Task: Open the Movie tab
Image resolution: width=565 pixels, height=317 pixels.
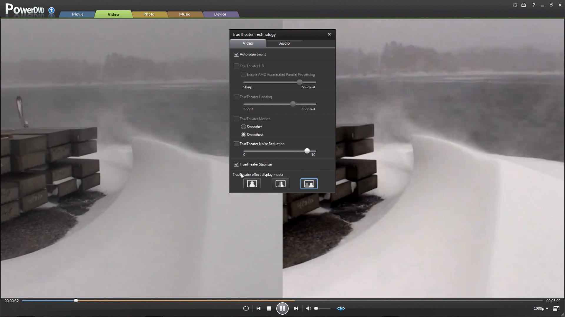Action: tap(78, 14)
